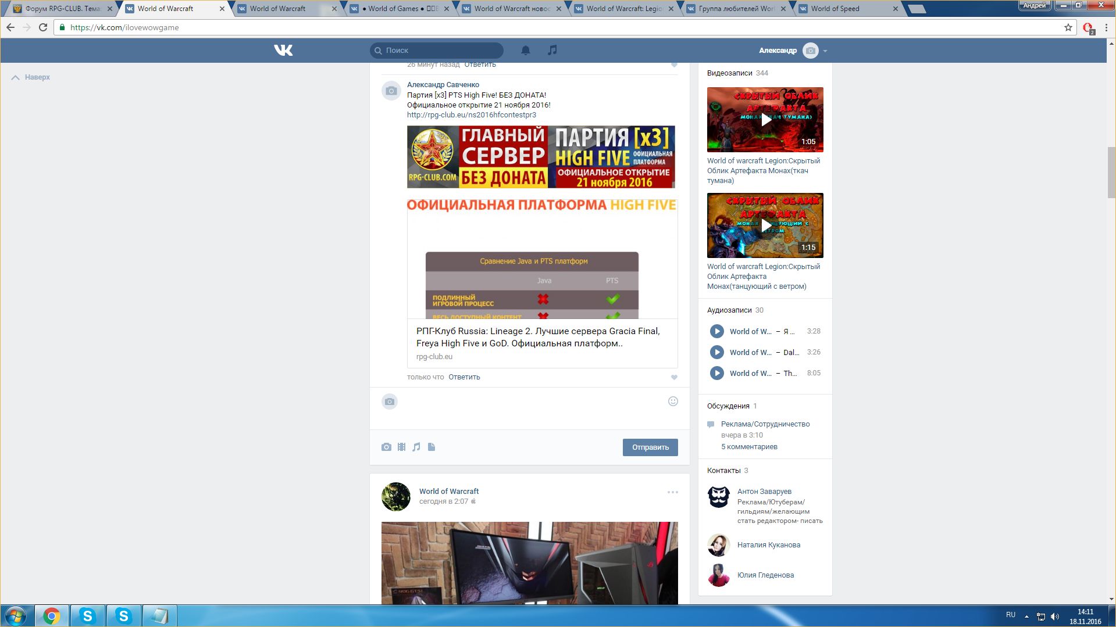Expand Александр profile dropdown arrow

tap(825, 51)
